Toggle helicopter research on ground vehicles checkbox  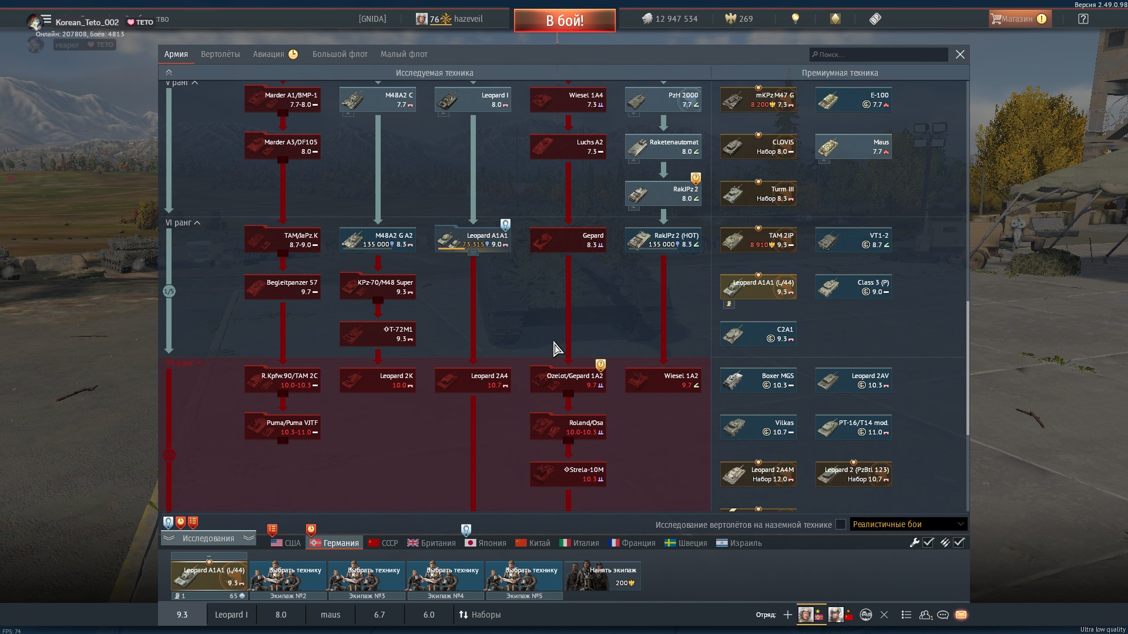(841, 524)
